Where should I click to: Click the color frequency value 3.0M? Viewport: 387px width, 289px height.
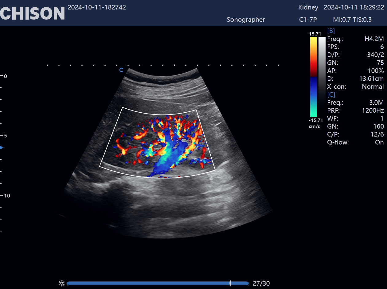coord(376,103)
